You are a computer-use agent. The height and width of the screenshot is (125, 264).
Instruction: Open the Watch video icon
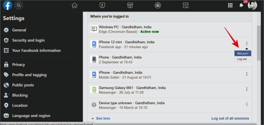102,5
